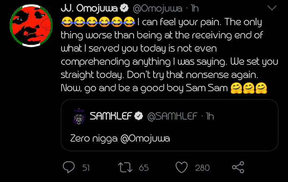Click SAMKLEF's verified badge icon

click(x=138, y=116)
